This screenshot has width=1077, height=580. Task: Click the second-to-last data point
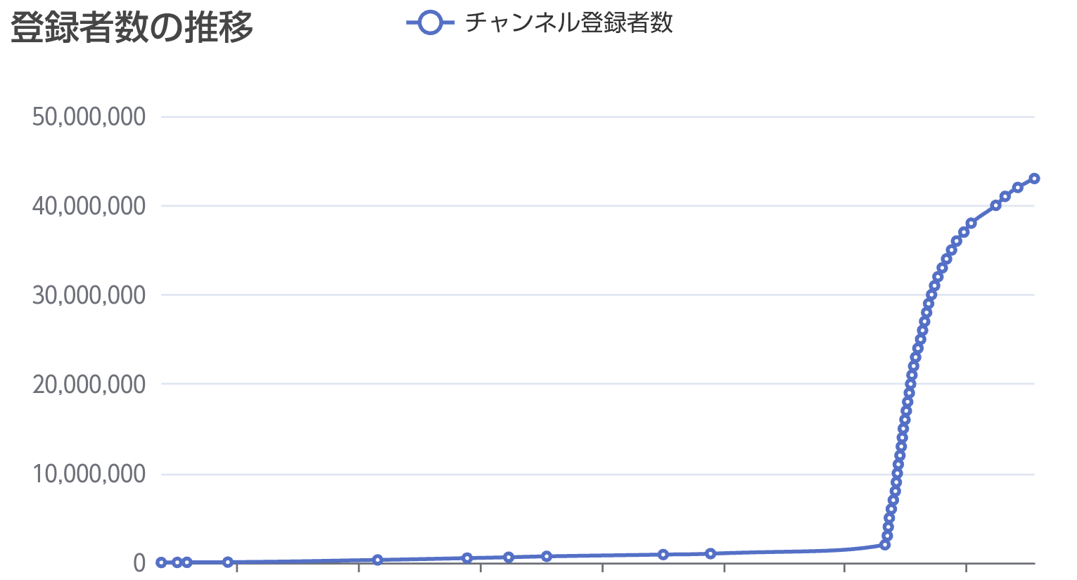[1017, 187]
